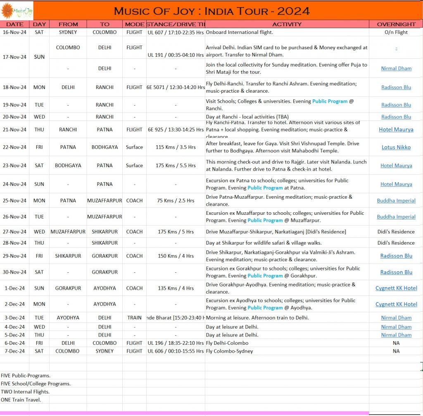Click the TRAIN mode cell for 3-Dec

click(x=134, y=318)
